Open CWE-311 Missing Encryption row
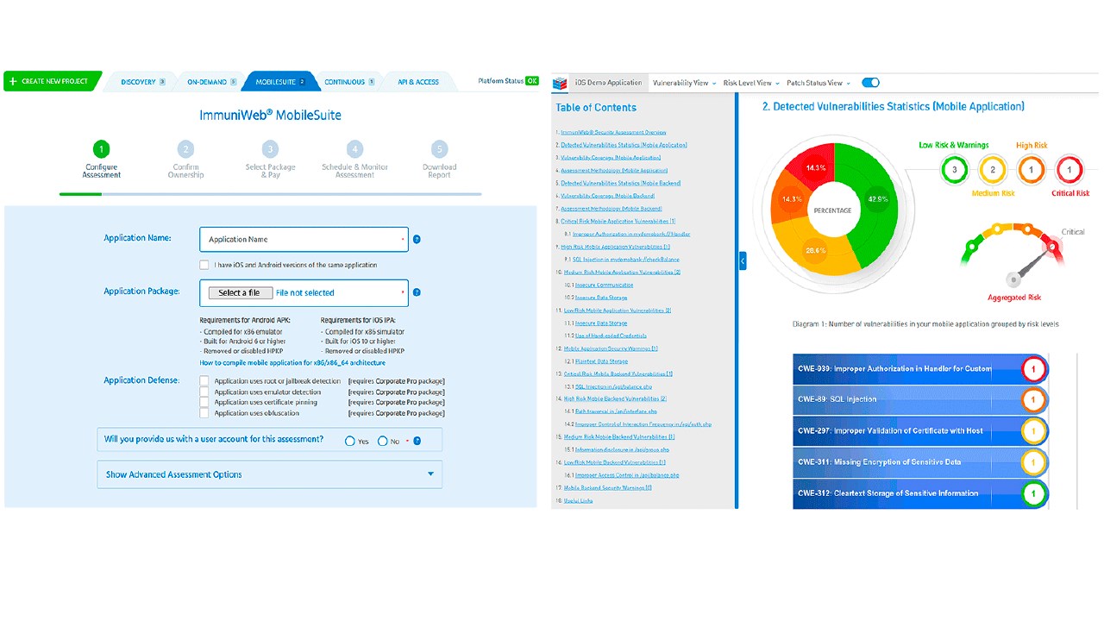This screenshot has height=621, width=1104. 920,462
